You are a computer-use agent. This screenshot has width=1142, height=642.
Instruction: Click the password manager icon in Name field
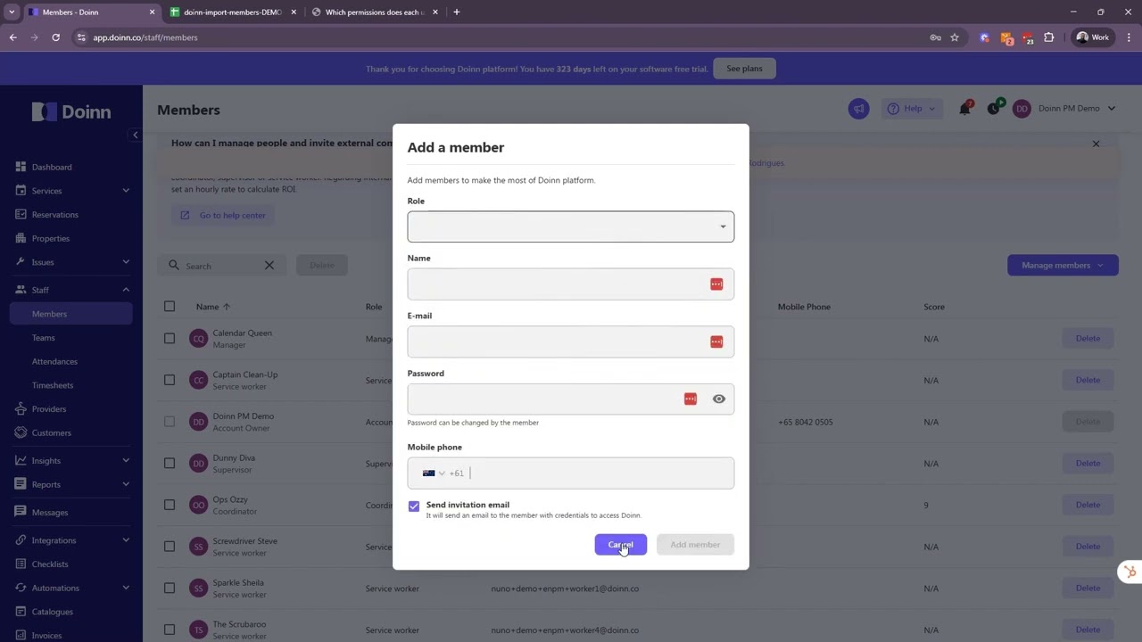tap(716, 284)
